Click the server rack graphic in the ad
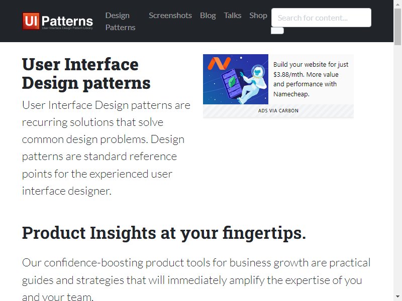This screenshot has height=301, width=402. pyautogui.click(x=231, y=83)
